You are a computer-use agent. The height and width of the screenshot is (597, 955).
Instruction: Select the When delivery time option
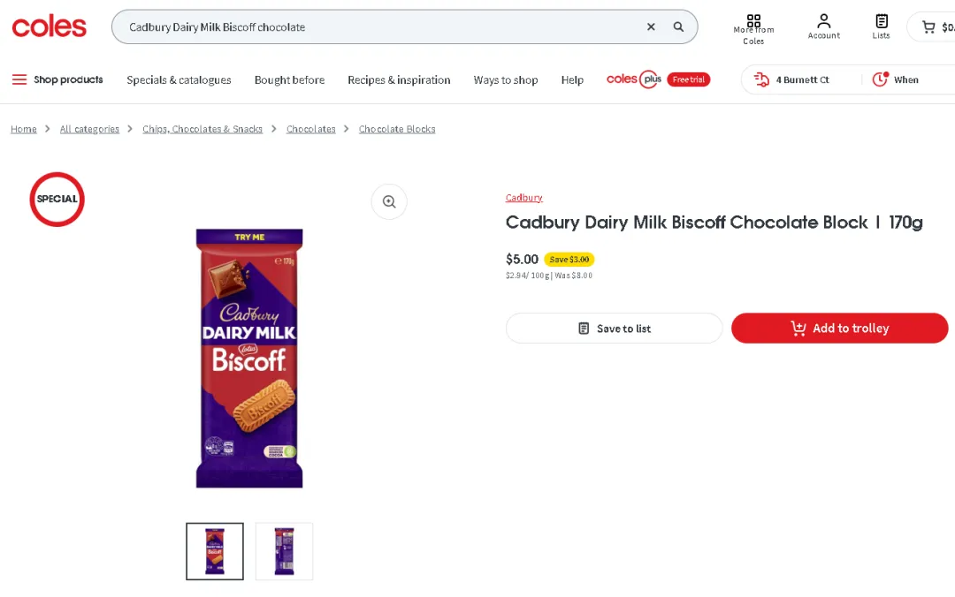(x=897, y=79)
